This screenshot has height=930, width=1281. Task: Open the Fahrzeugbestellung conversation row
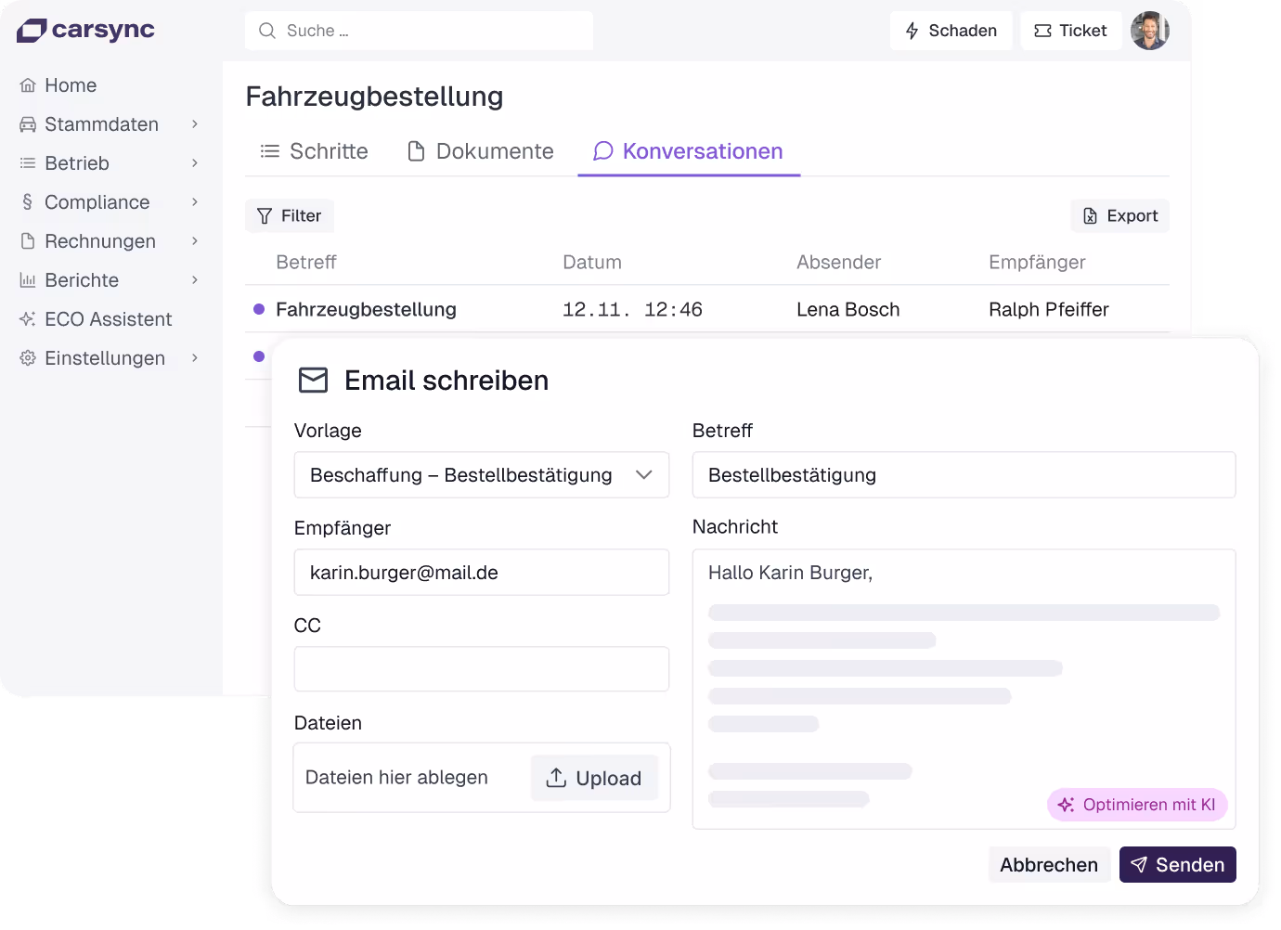pyautogui.click(x=707, y=309)
